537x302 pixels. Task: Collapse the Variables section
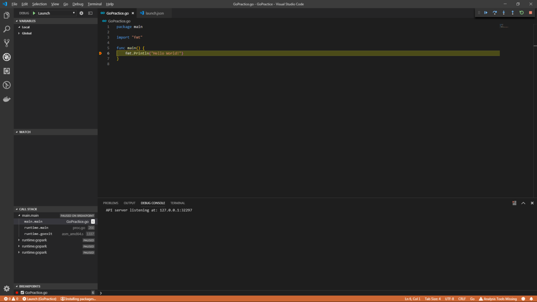pyautogui.click(x=55, y=21)
